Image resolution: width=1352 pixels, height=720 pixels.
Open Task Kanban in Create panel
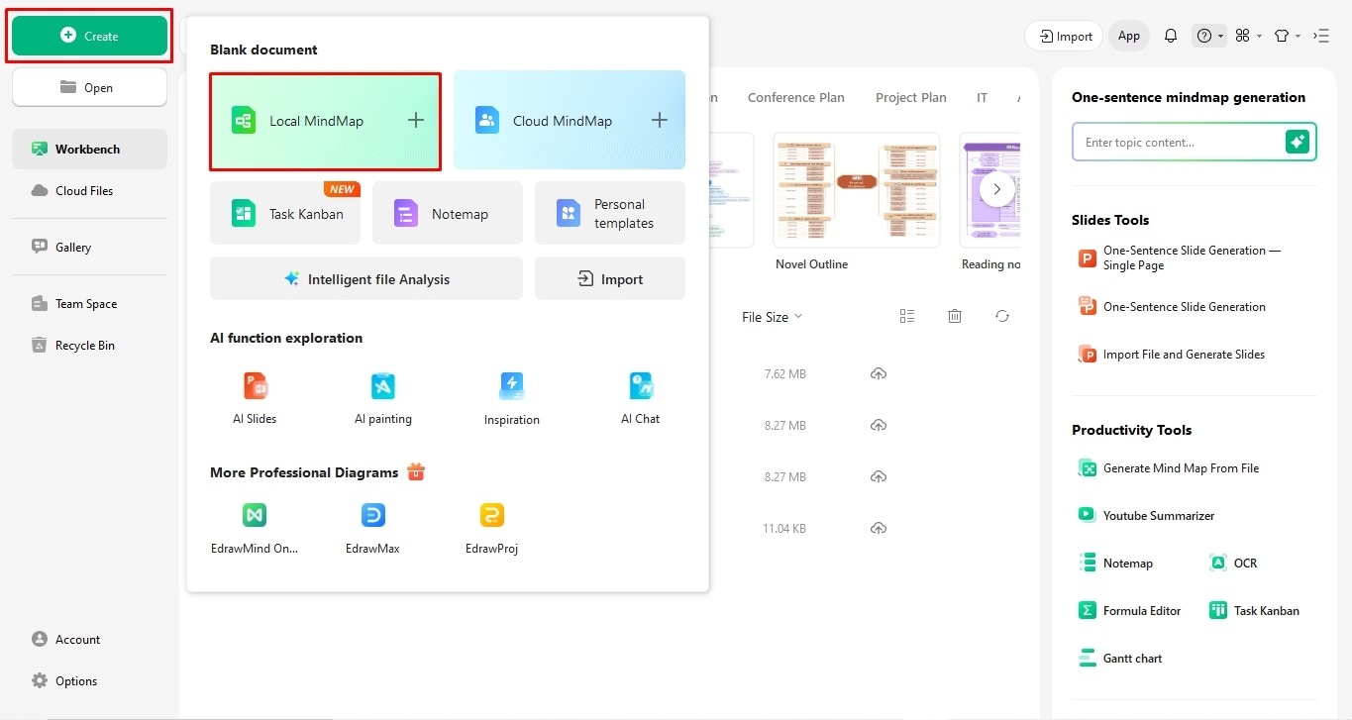(283, 213)
